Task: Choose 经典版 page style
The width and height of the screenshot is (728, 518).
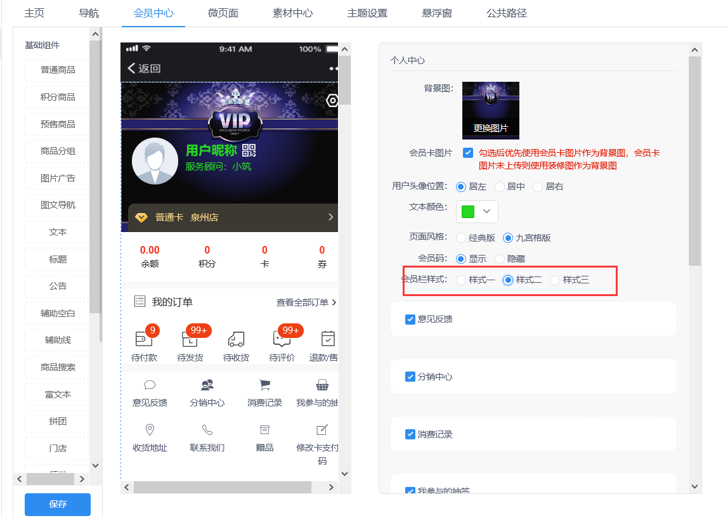Action: (461, 238)
